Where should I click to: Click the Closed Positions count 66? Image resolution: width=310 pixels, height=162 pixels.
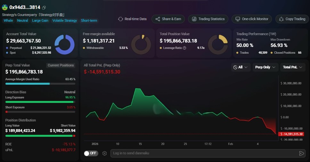[300, 53]
